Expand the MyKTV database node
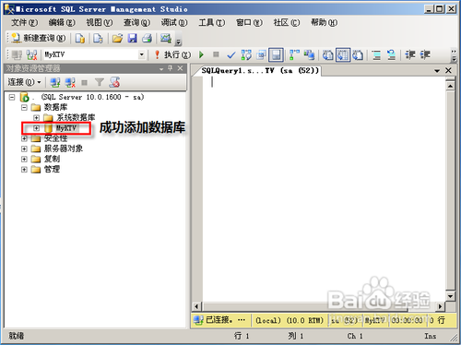461x345 pixels. 36,128
